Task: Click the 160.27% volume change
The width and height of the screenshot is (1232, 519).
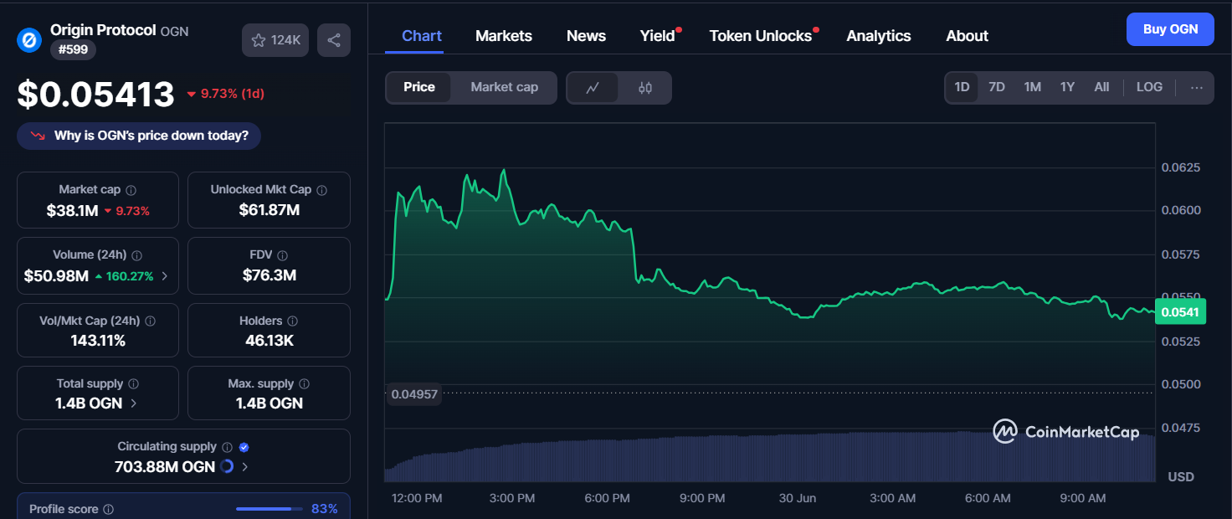Action: [x=125, y=276]
